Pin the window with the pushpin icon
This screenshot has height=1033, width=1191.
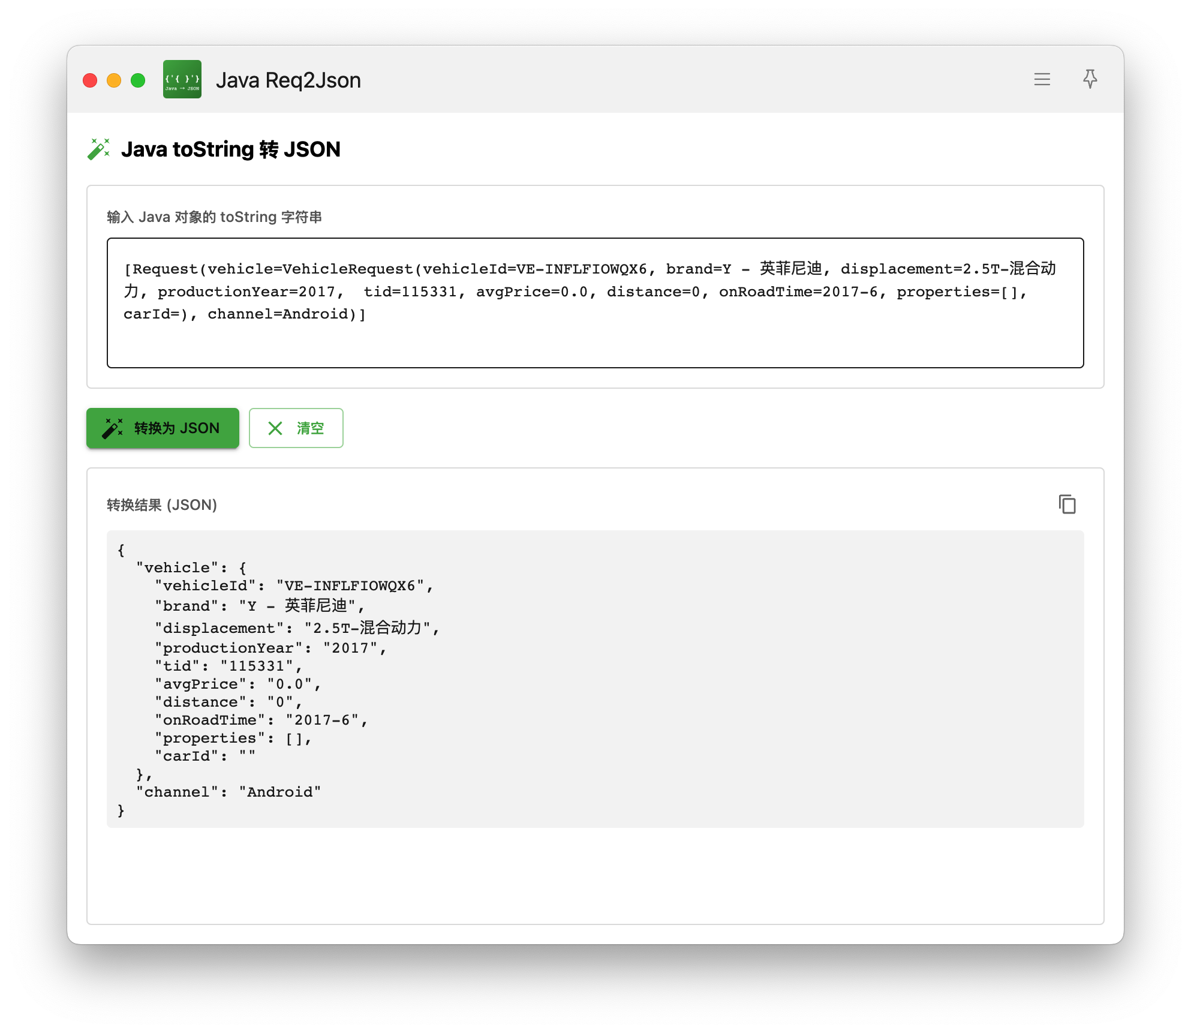(1090, 79)
